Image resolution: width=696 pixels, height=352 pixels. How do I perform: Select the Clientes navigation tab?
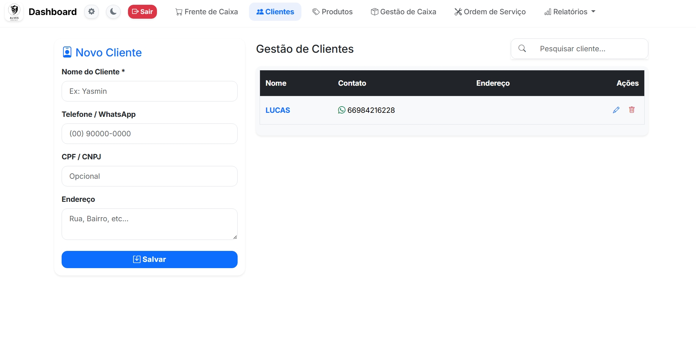click(275, 12)
